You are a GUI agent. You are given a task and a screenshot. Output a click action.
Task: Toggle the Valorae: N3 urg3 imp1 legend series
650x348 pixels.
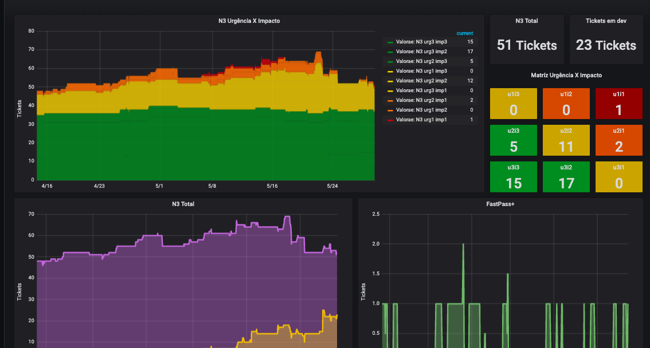click(421, 90)
